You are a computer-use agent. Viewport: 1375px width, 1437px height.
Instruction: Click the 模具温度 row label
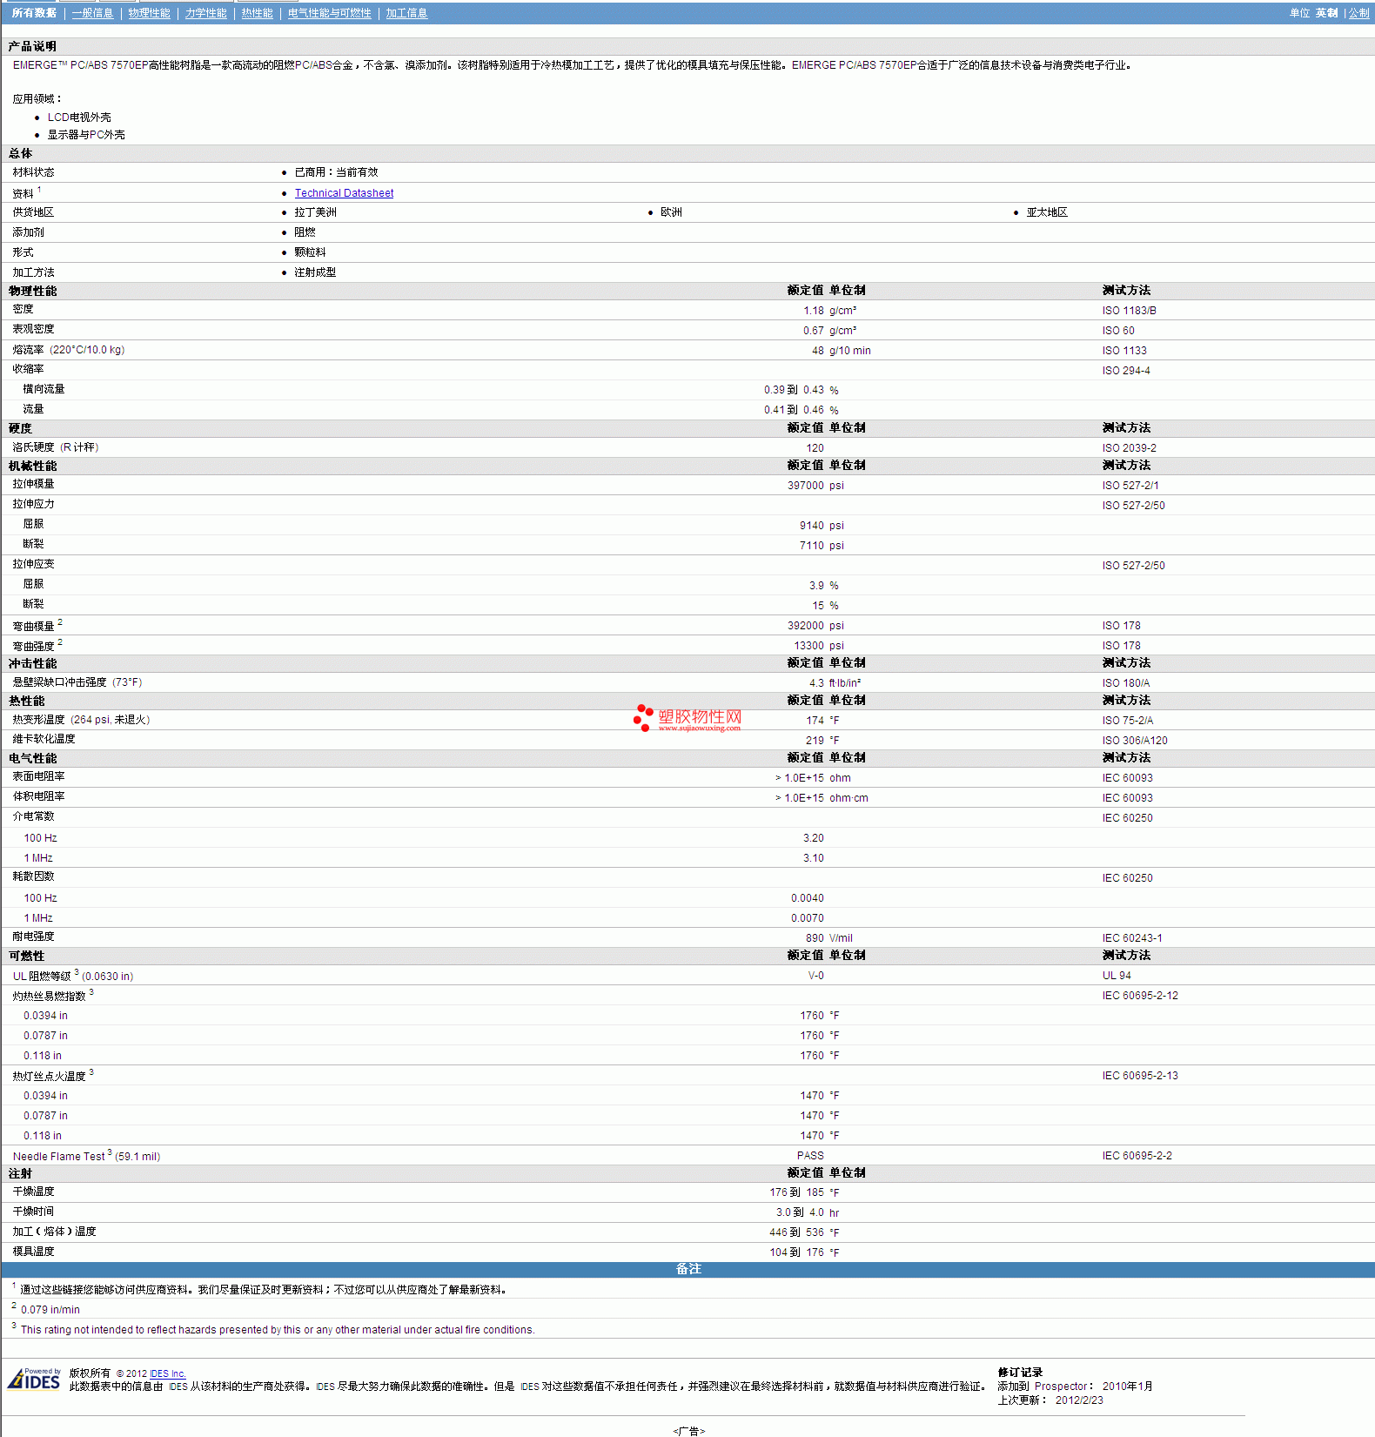pos(33,1252)
